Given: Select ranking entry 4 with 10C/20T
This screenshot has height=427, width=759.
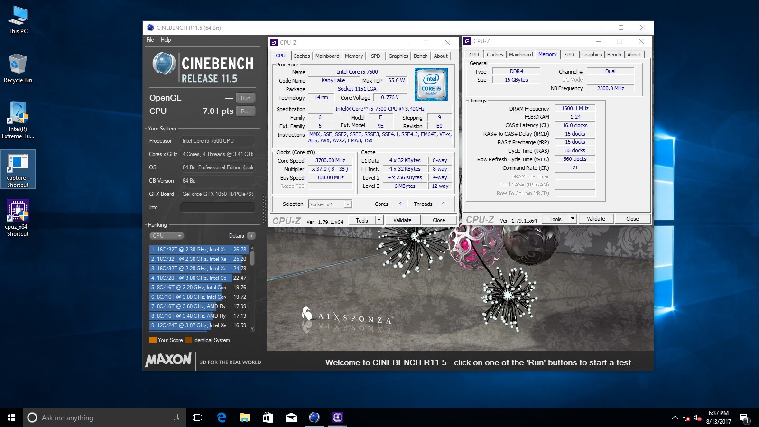Looking at the screenshot, I should click(199, 278).
